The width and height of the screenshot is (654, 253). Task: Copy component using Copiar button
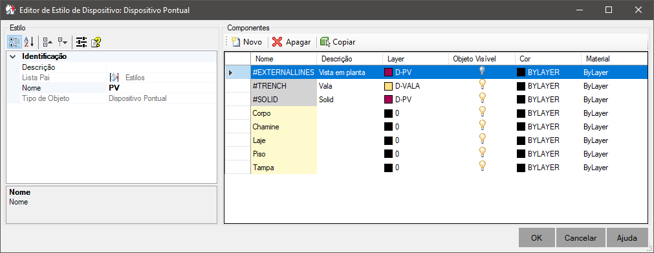coord(338,42)
